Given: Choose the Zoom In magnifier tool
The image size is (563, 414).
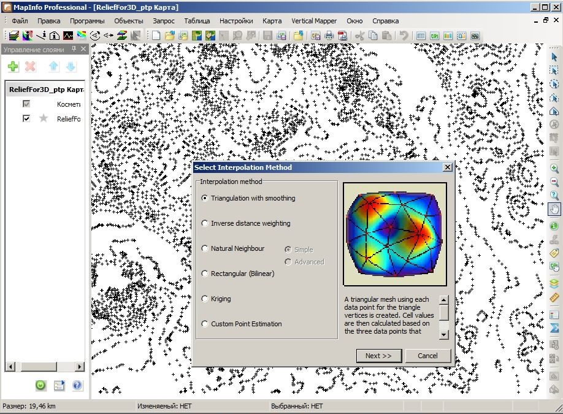Looking at the screenshot, I should (x=554, y=168).
